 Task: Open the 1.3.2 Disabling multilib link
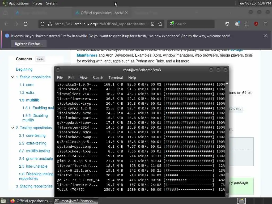pos(35,118)
